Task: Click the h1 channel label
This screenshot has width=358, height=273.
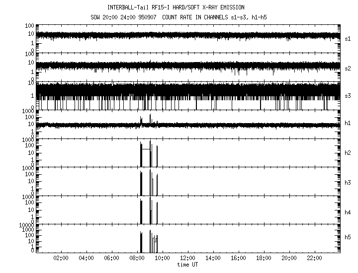Action: tap(348, 123)
